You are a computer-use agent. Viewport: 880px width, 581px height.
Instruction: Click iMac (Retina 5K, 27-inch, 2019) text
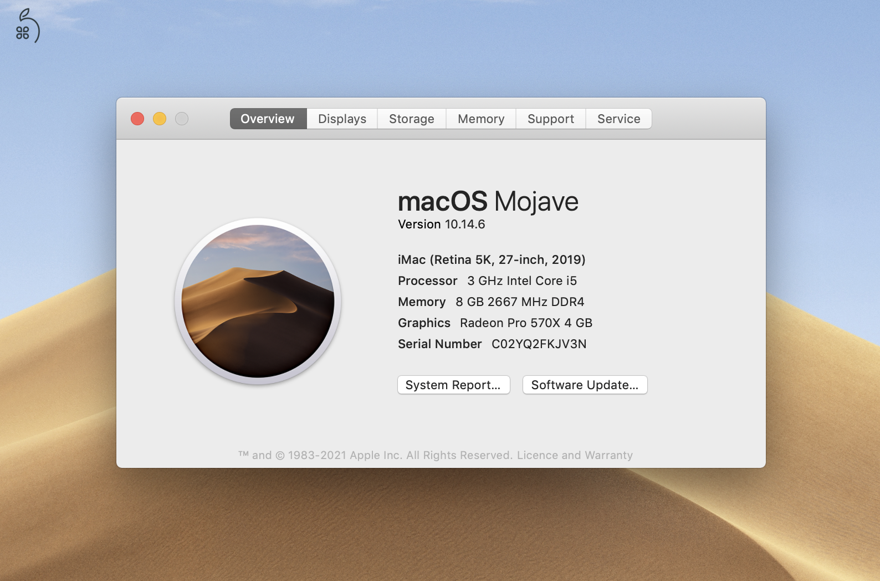coord(492,259)
